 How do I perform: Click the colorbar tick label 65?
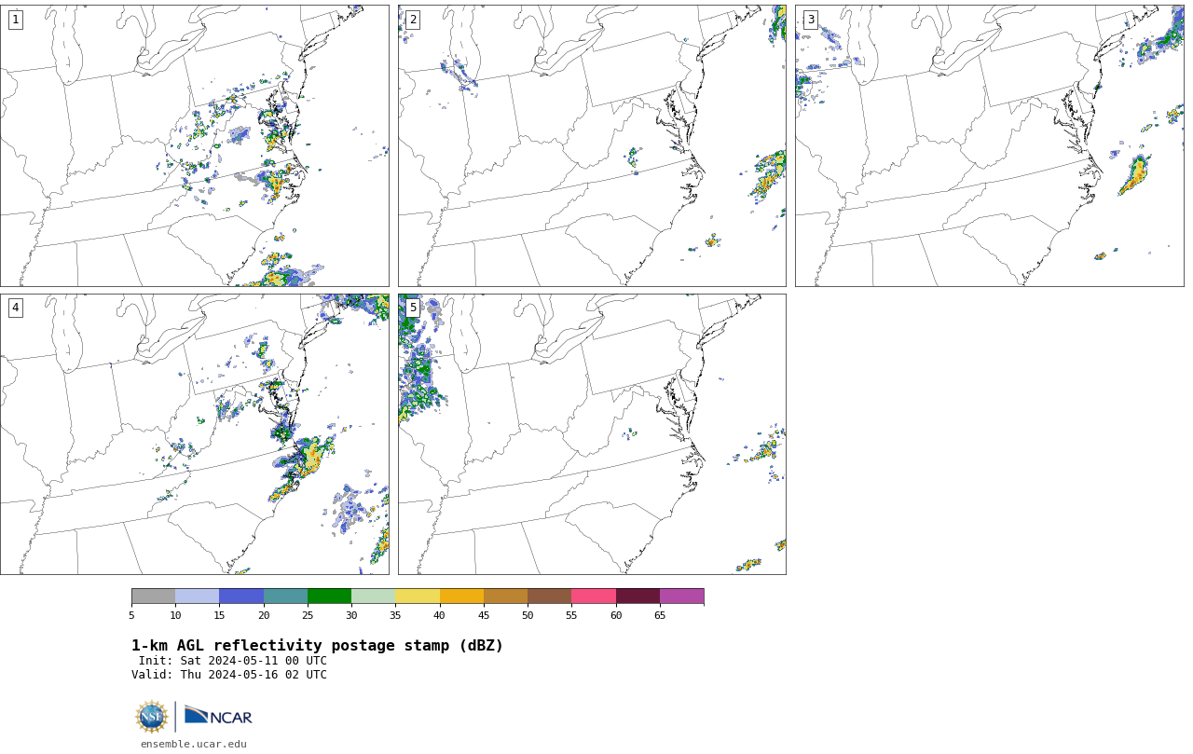660,615
